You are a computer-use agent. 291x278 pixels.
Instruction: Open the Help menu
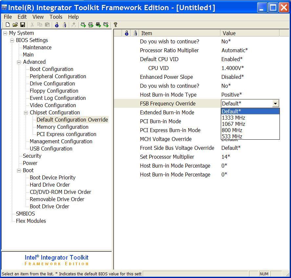tap(73, 17)
